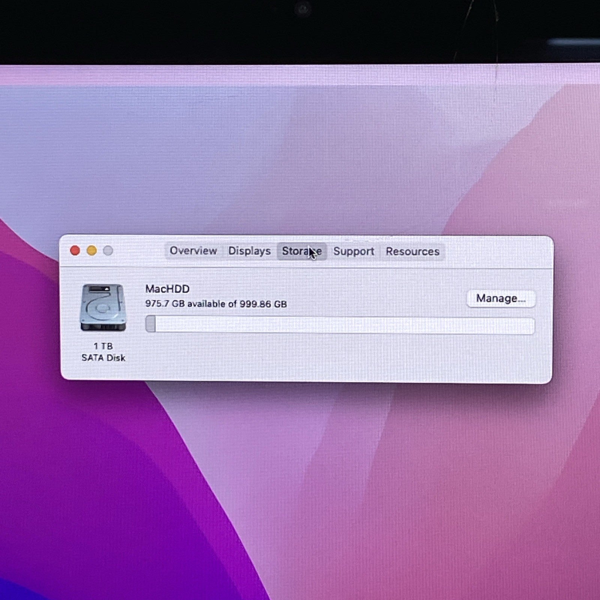Click the MacHDD hard drive icon
This screenshot has width=600, height=600.
[103, 307]
